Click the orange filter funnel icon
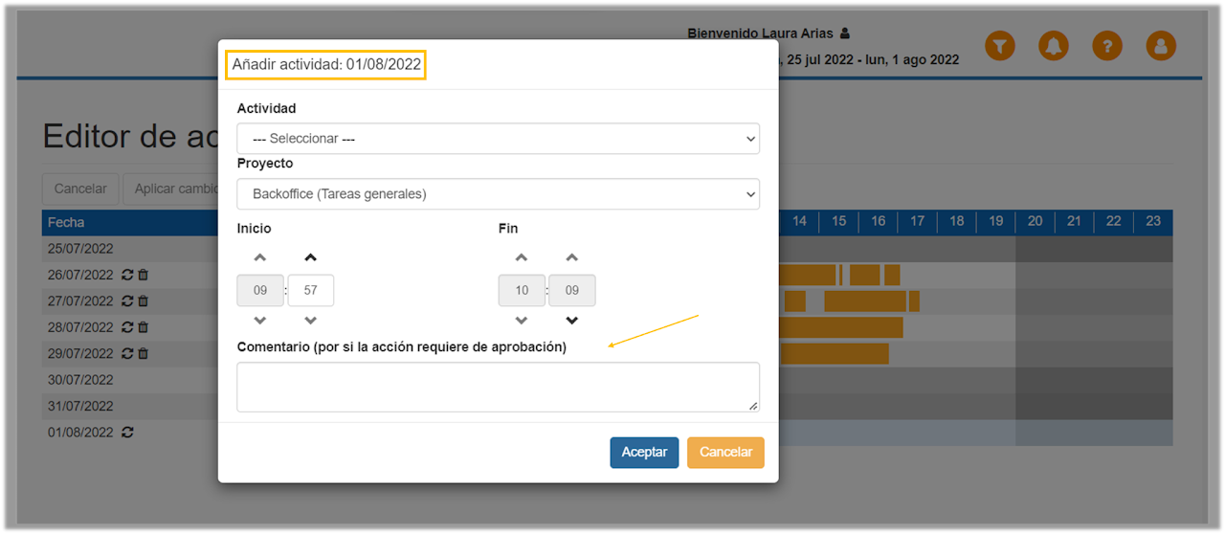The image size is (1225, 534). tap(999, 45)
